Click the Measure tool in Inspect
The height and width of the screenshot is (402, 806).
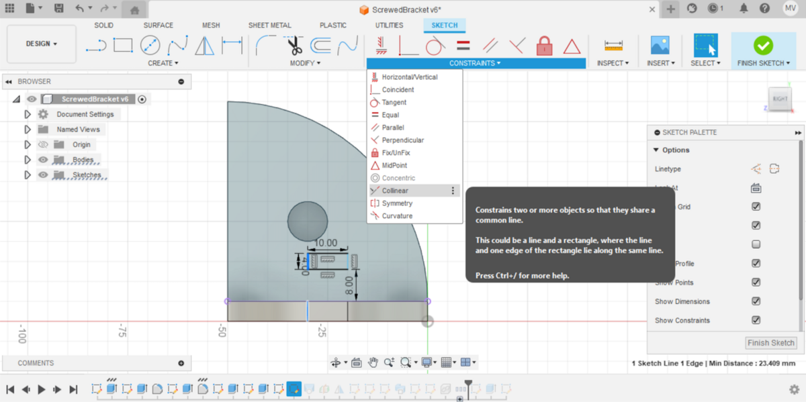pos(613,46)
